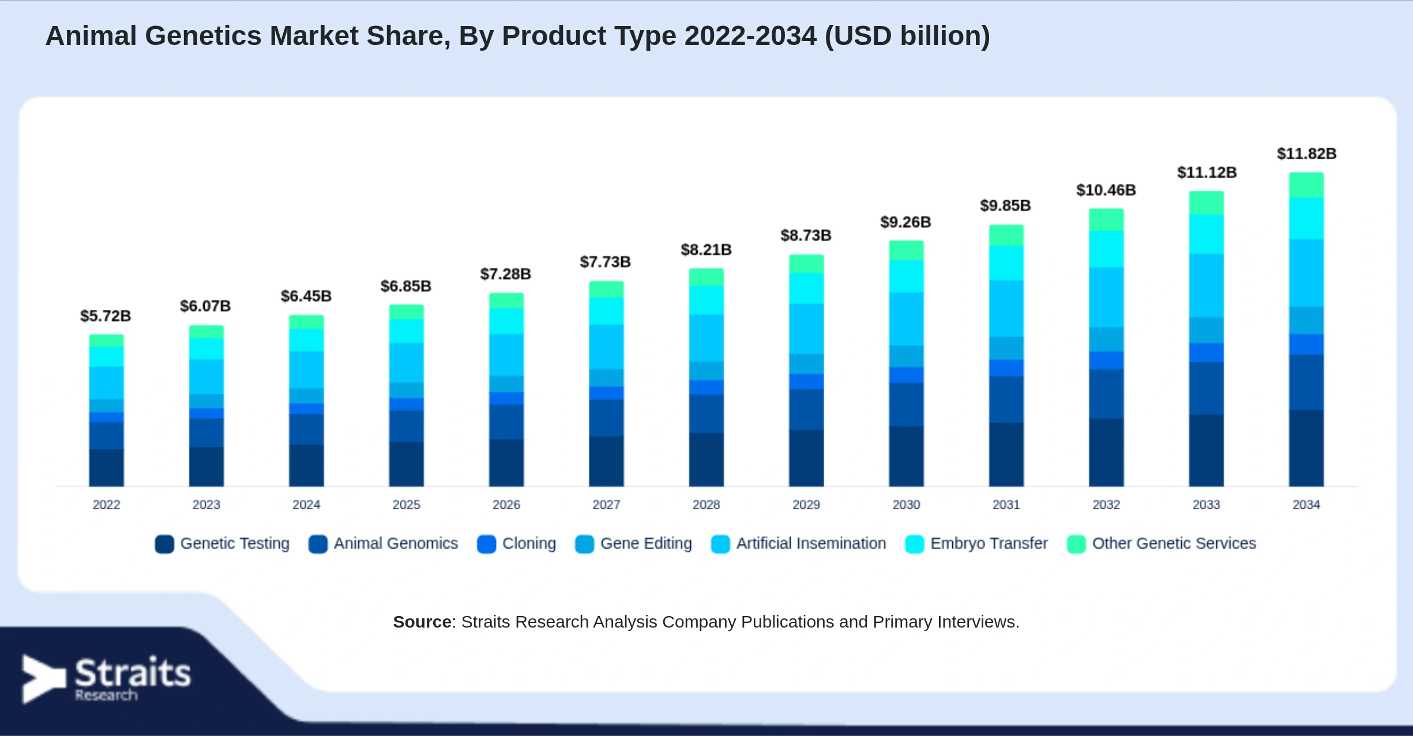
Task: Select the $11.82B total label
Action: click(x=1306, y=154)
